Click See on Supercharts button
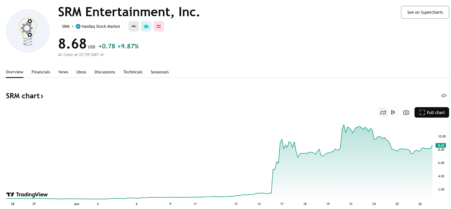451x209 pixels. pyautogui.click(x=425, y=12)
